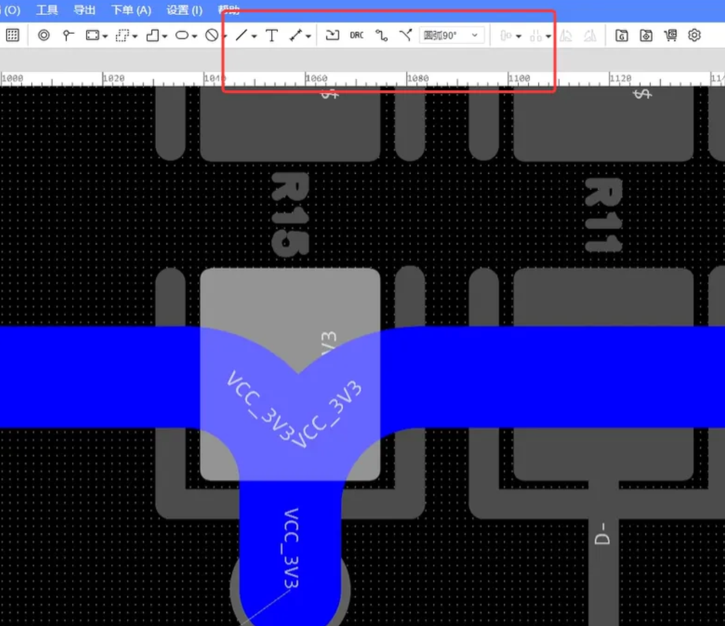
Task: Expand the align tool dropdown arrow
Action: (518, 37)
